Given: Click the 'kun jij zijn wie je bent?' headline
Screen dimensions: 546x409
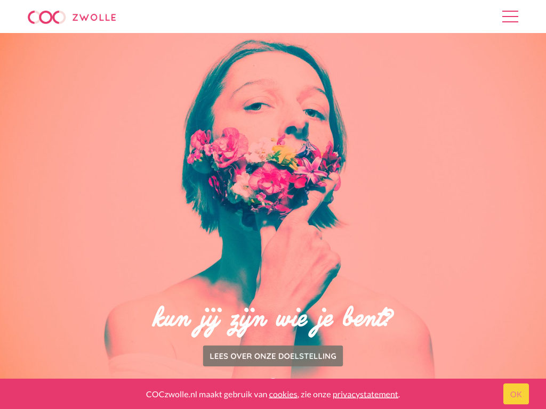Looking at the screenshot, I should tap(273, 320).
